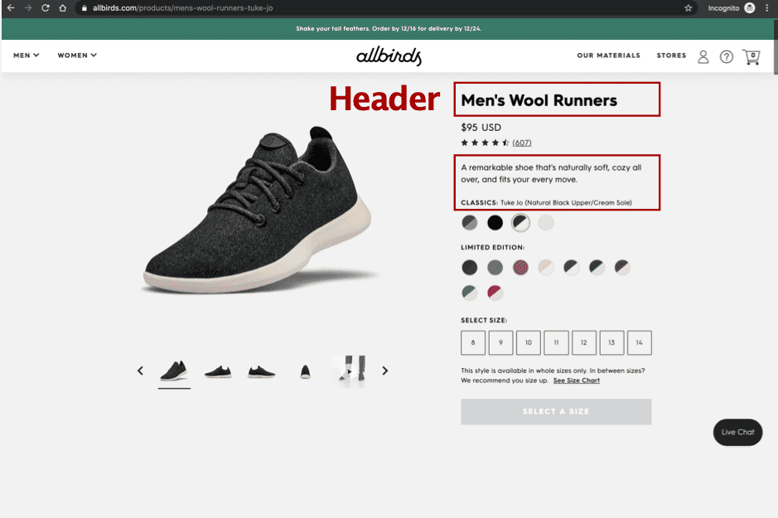Select the solid black classic color swatch

tap(495, 223)
